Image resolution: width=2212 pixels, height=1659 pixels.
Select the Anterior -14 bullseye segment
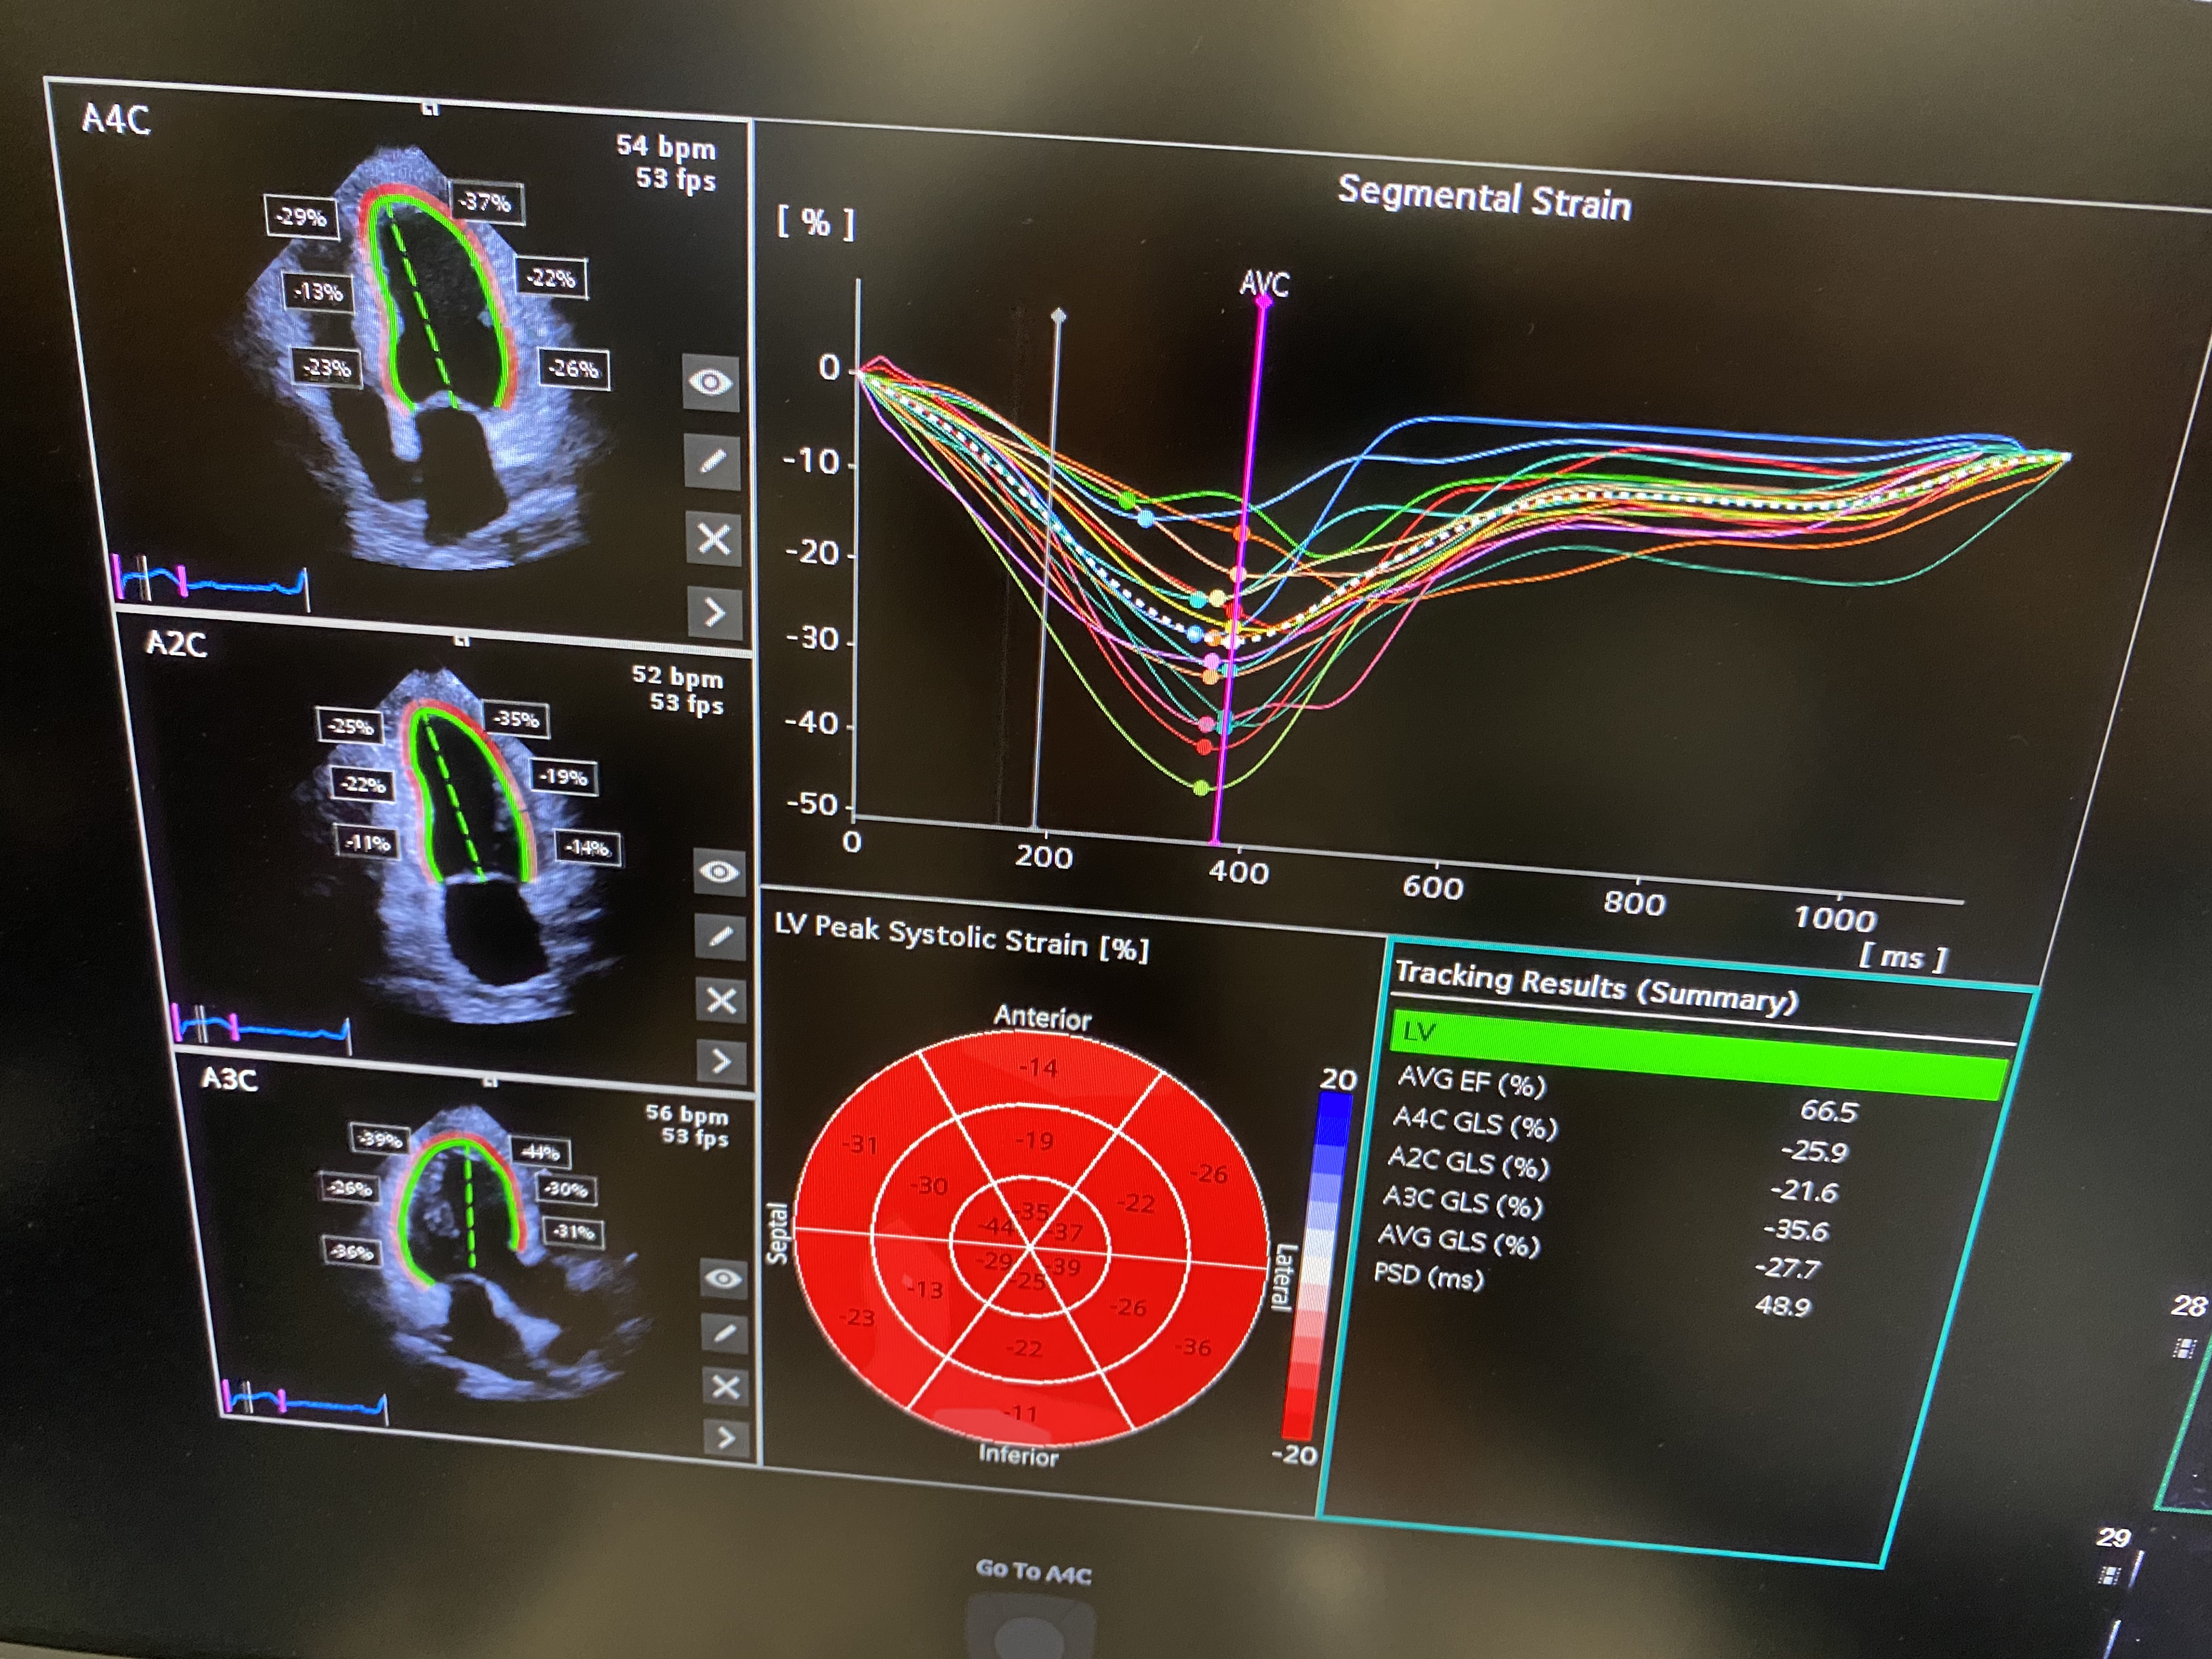click(1038, 1068)
